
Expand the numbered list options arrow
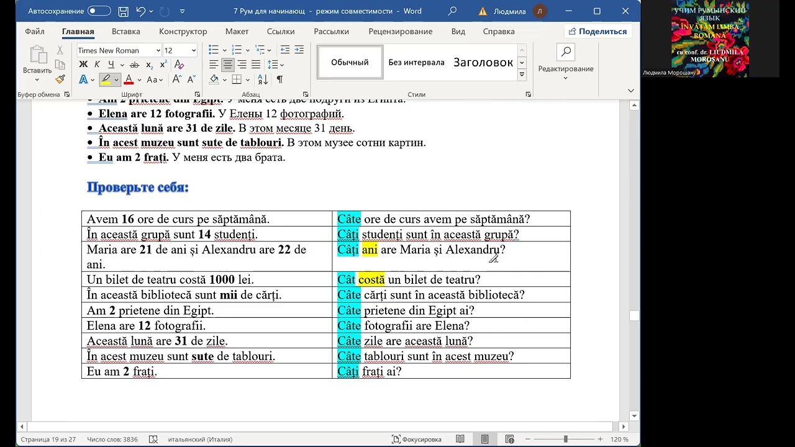coord(247,50)
